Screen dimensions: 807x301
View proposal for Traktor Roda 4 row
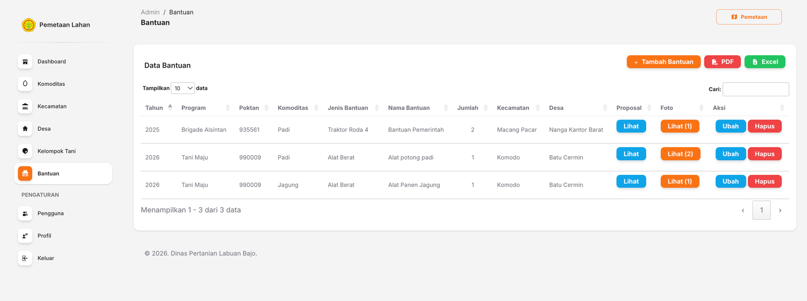[631, 126]
